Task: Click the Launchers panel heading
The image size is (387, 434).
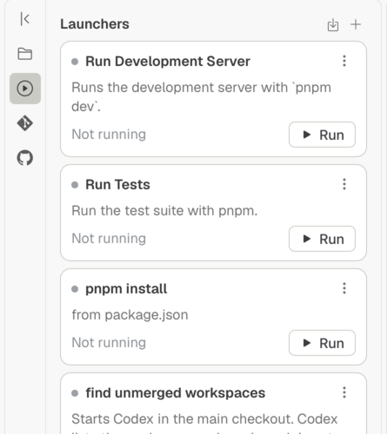Action: (x=95, y=24)
